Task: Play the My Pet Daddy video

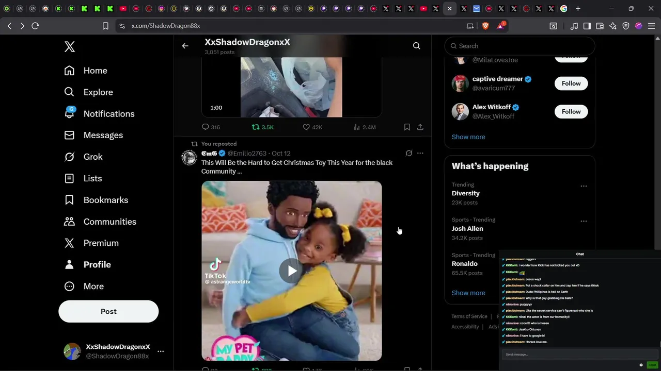Action: 292,271
